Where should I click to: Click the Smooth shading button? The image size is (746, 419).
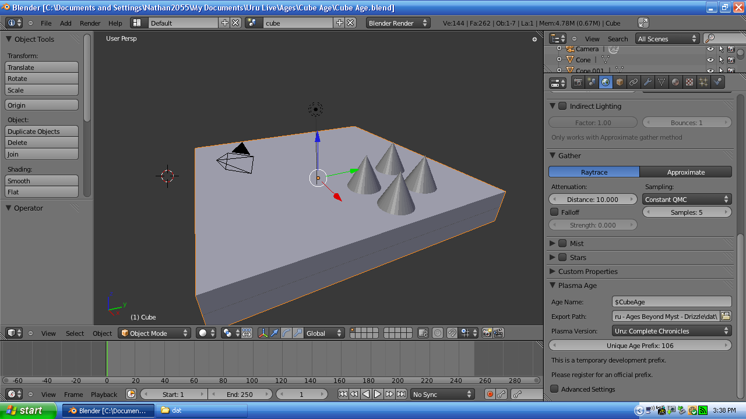[41, 181]
